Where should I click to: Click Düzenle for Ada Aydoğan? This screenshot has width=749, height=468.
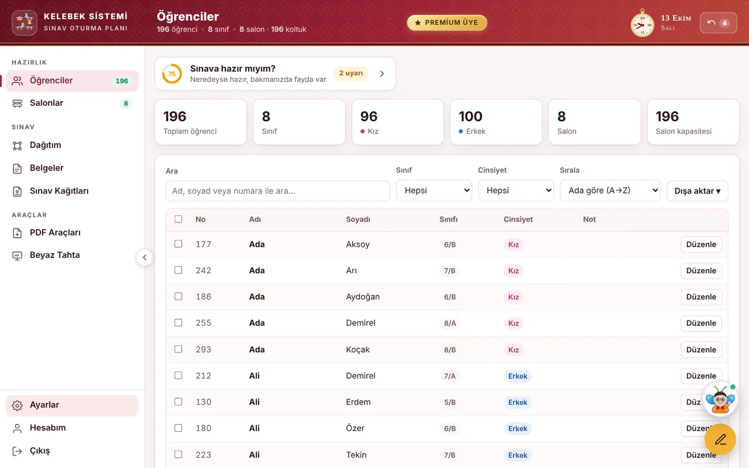[701, 297]
